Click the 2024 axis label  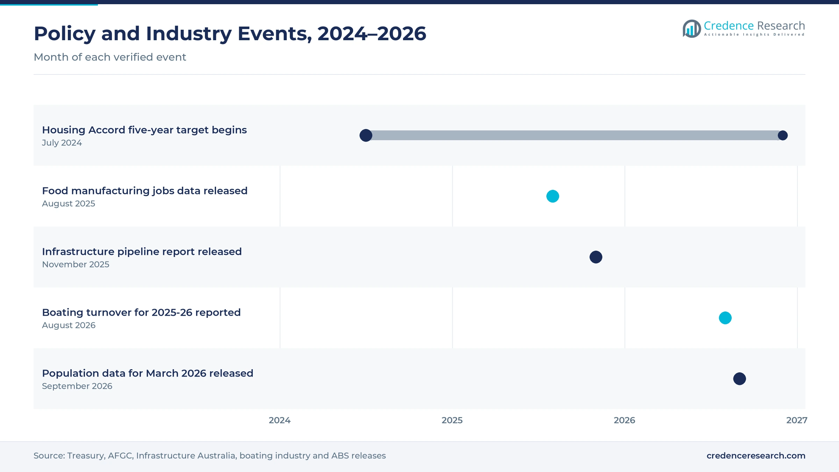click(x=280, y=420)
